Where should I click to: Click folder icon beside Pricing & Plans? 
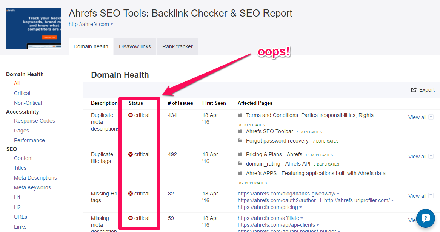tap(240, 154)
